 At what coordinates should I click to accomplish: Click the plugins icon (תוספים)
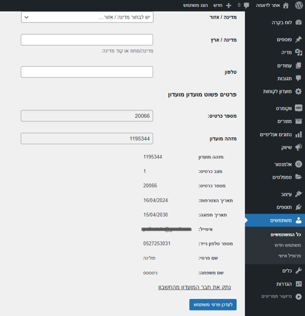tap(298, 207)
